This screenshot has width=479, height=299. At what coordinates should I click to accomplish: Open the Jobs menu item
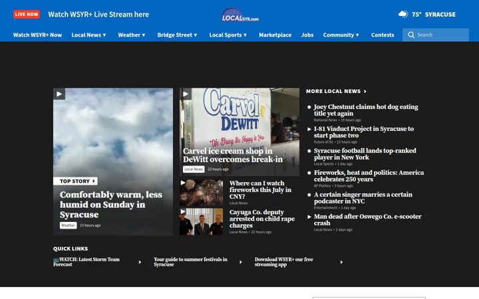(307, 35)
